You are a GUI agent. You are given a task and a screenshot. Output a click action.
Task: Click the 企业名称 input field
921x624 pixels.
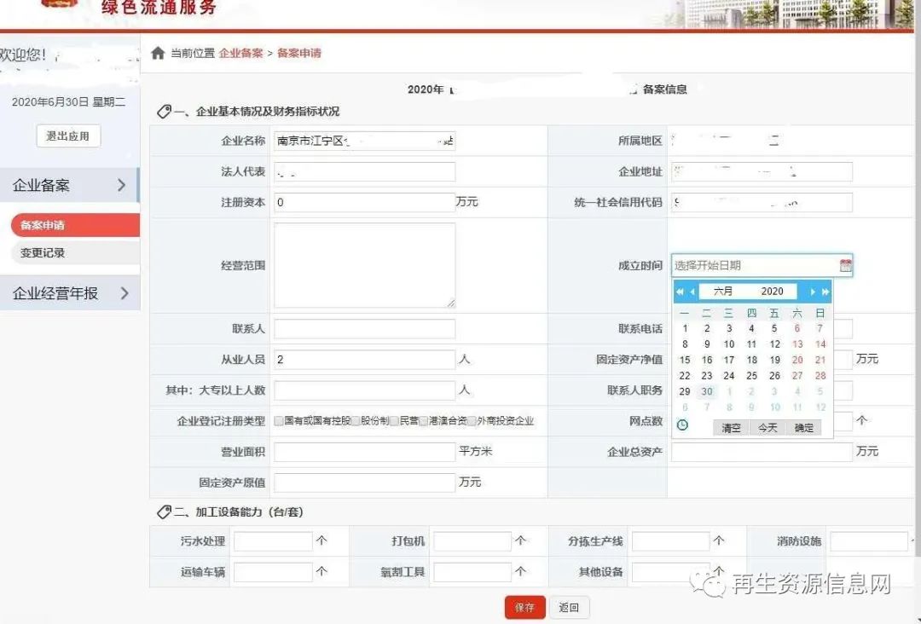364,140
